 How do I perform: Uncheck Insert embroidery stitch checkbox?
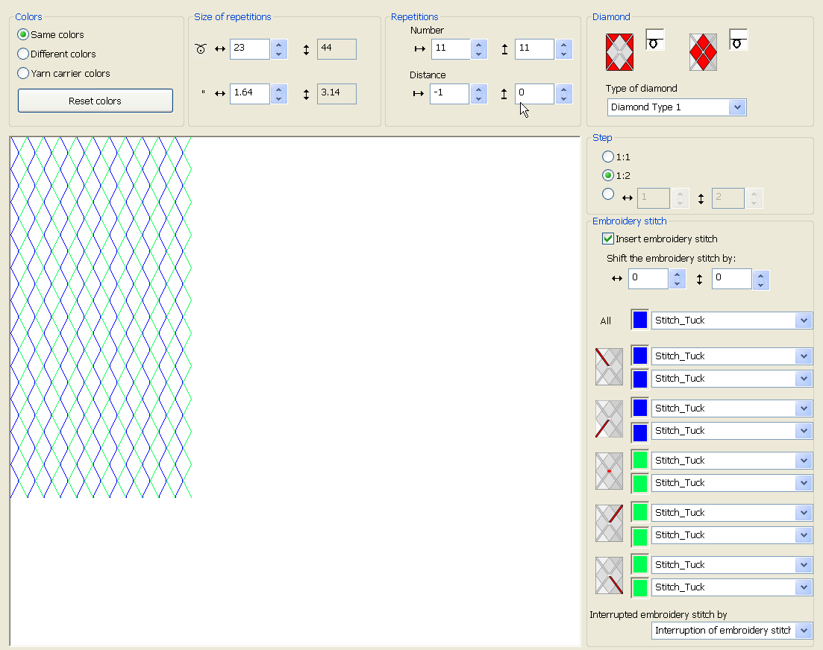point(608,239)
